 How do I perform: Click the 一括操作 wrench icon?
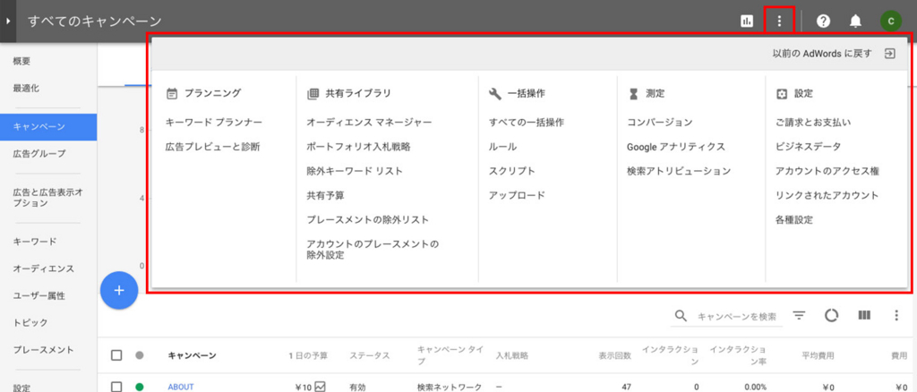pos(494,93)
